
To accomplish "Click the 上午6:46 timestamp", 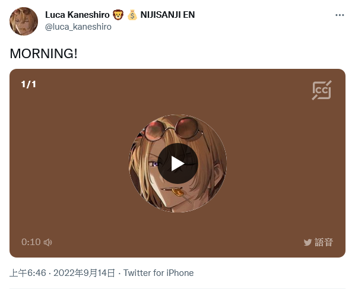I will click(28, 273).
